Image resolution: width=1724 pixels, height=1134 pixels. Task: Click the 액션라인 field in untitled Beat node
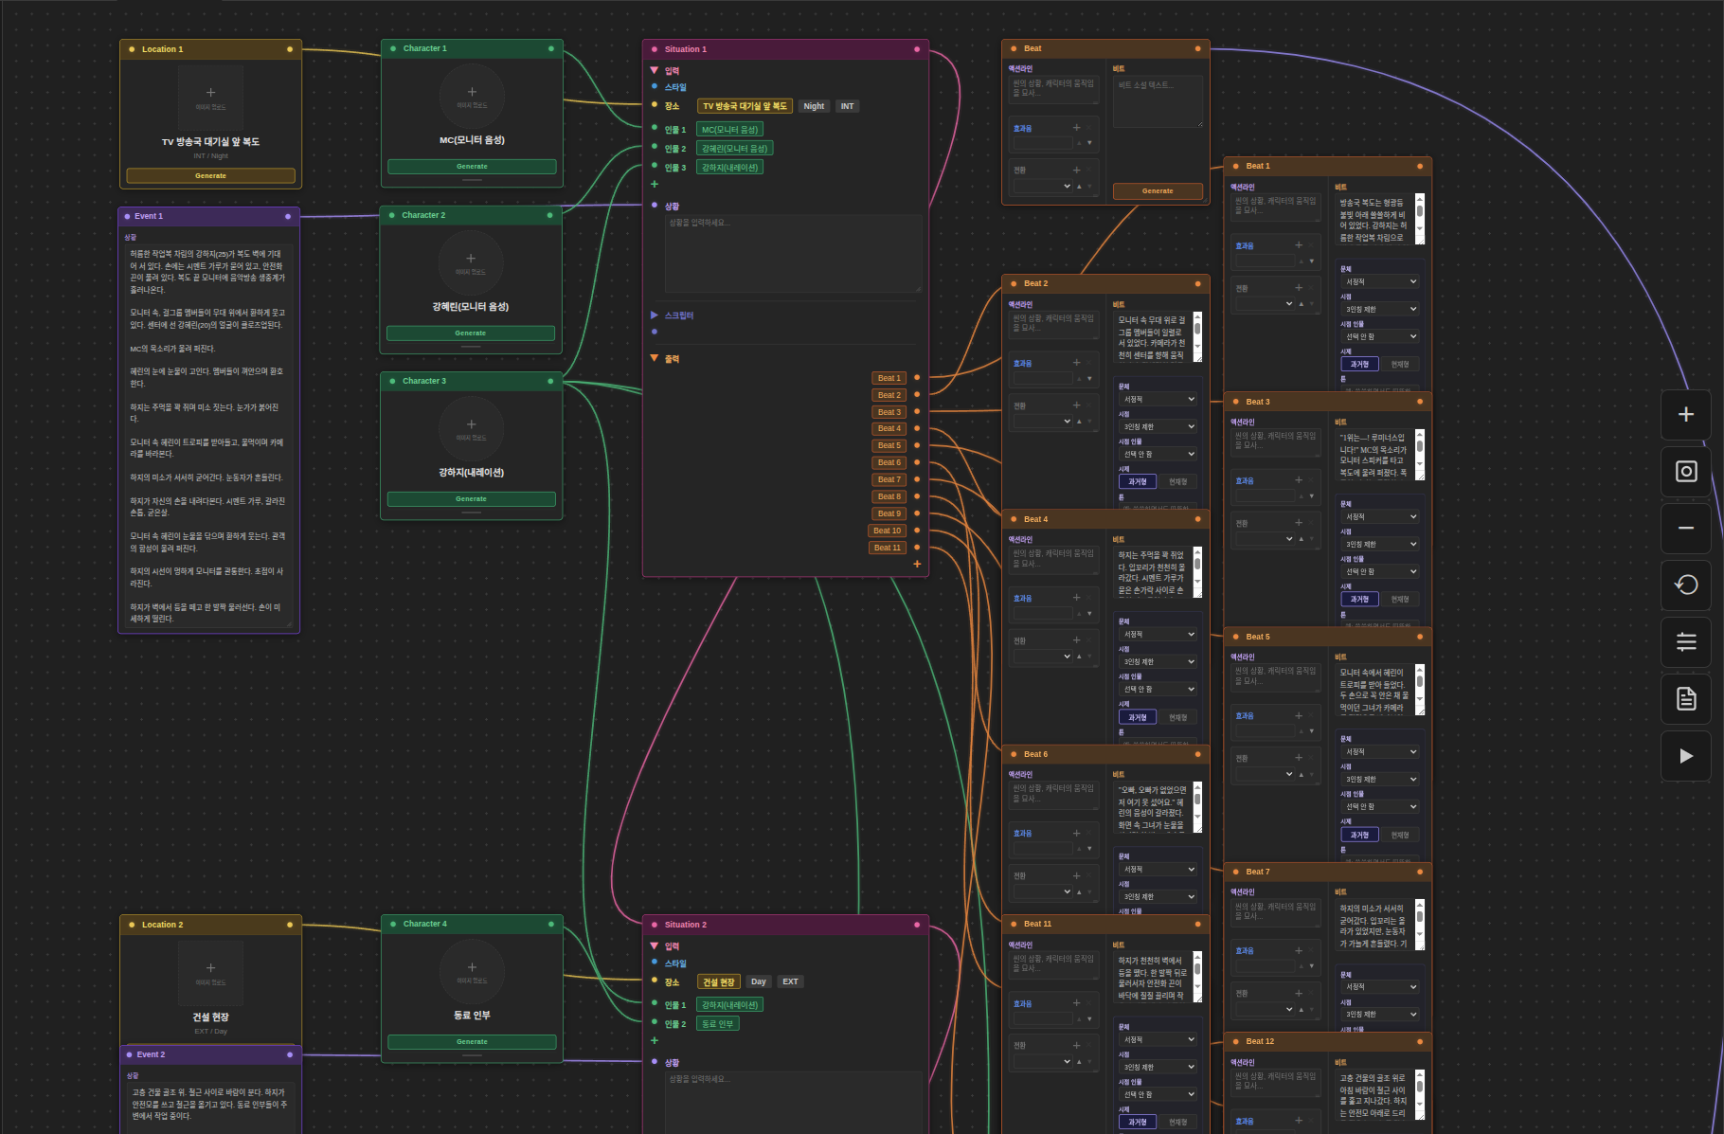1053,89
